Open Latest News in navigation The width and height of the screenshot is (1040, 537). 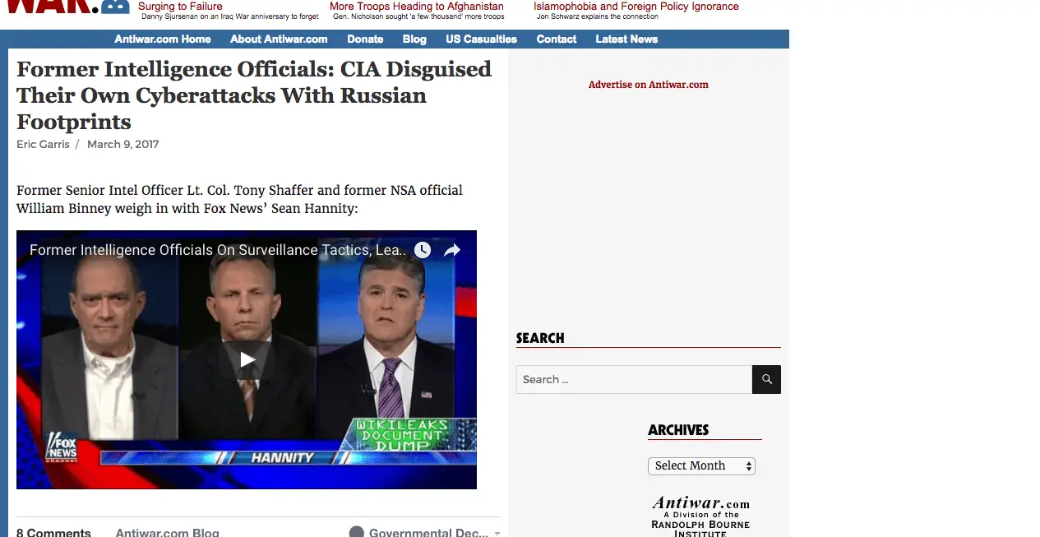(626, 39)
